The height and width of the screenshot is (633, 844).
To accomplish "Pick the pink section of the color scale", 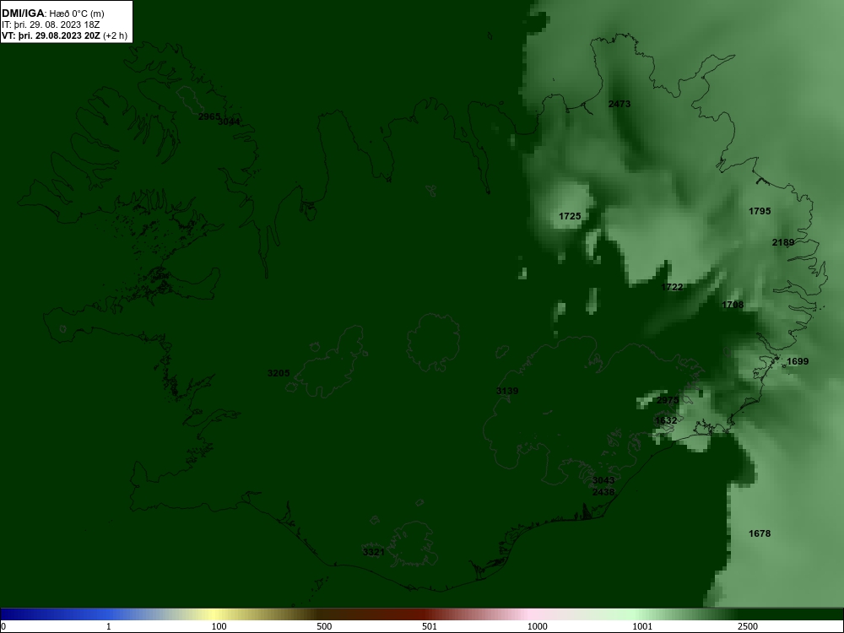I will [x=530, y=614].
